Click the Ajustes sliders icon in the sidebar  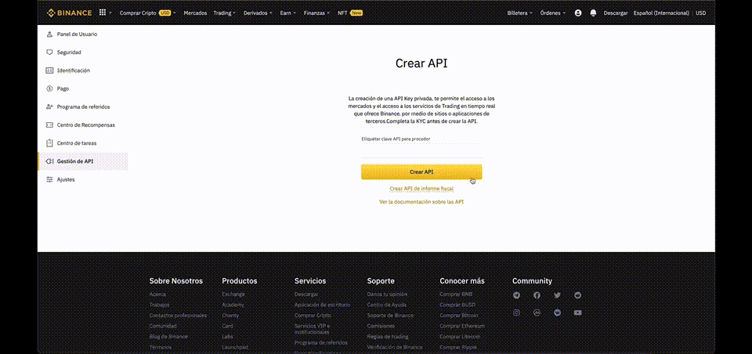49,179
